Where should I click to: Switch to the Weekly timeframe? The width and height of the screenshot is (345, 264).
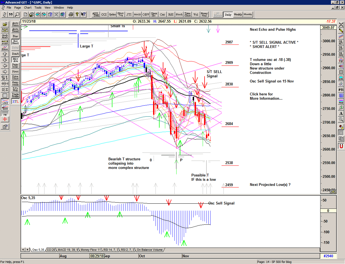(x=238, y=15)
